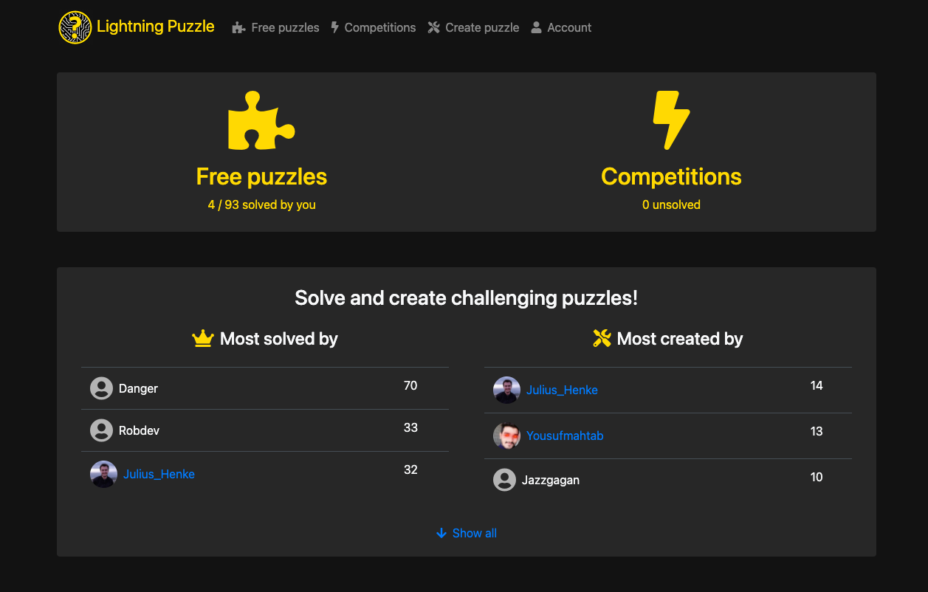Screen dimensions: 928x592
Task: Open the Account menu item
Action: point(568,27)
